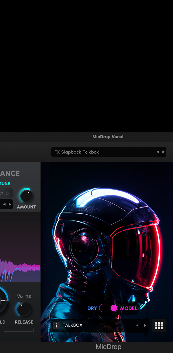Step tune key left arrow
173x353 pixels.
pos(4,204)
